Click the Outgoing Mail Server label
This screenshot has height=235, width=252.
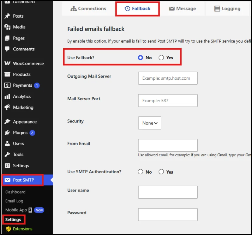click(89, 76)
